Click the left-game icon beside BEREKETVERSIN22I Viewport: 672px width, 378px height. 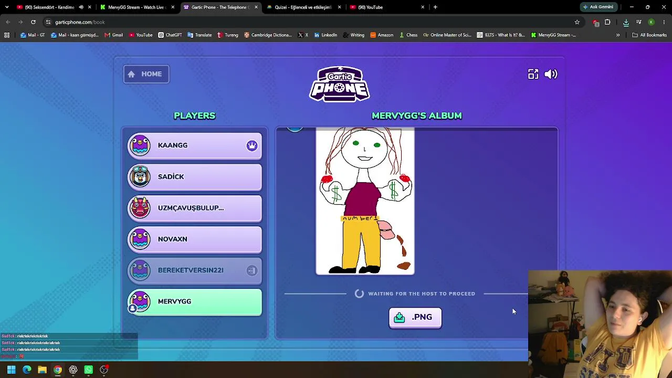pyautogui.click(x=252, y=270)
